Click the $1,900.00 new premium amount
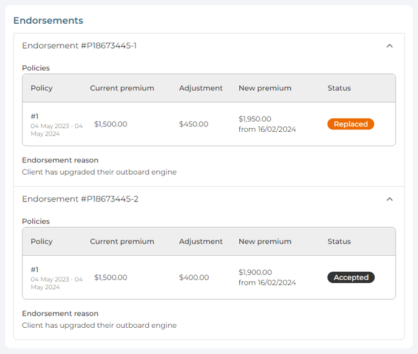 255,272
